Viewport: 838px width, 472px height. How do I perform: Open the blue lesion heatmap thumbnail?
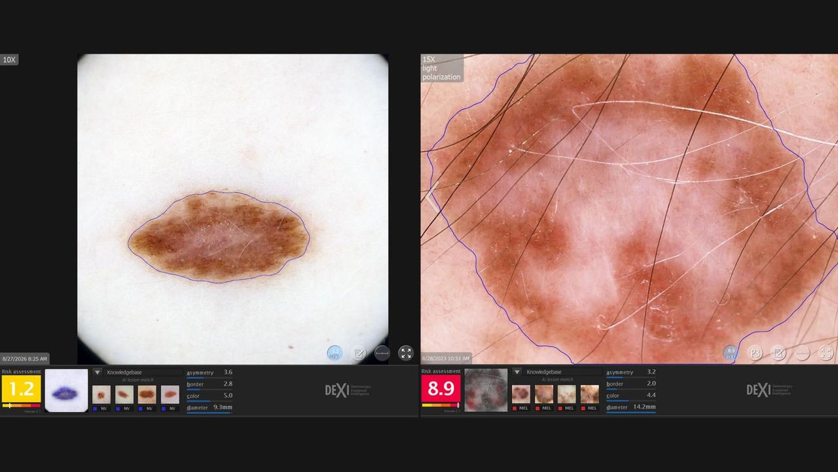click(x=66, y=391)
